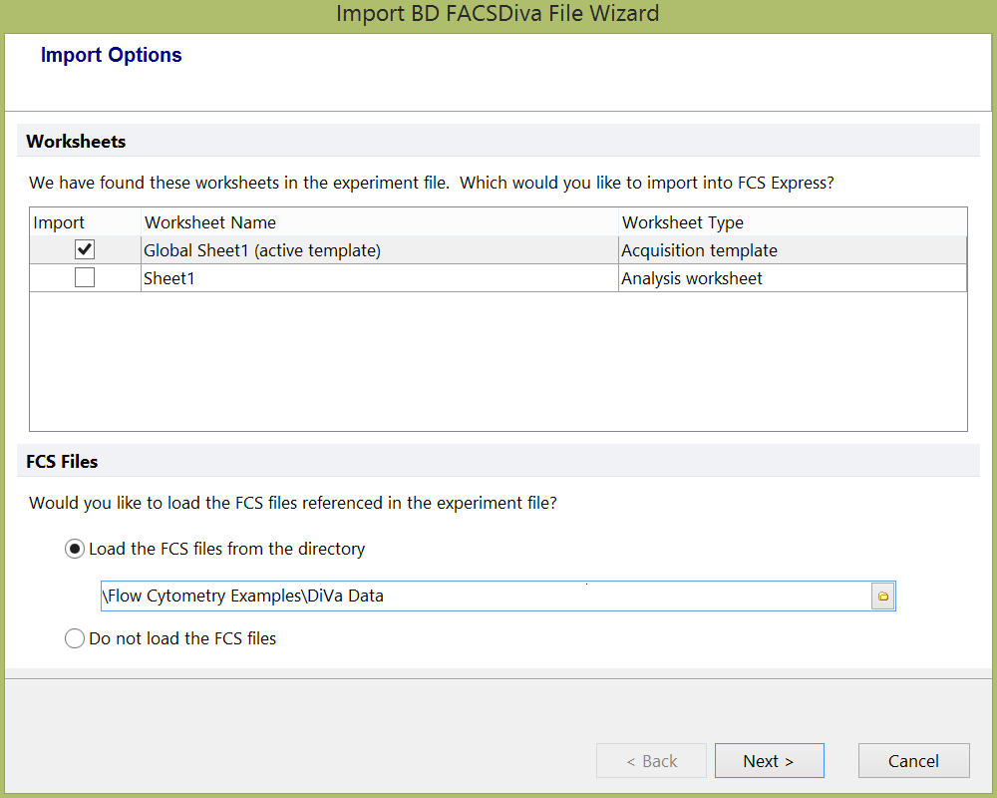Click the 'Worksheet Type' column header
The width and height of the screenshot is (997, 798).
(683, 222)
